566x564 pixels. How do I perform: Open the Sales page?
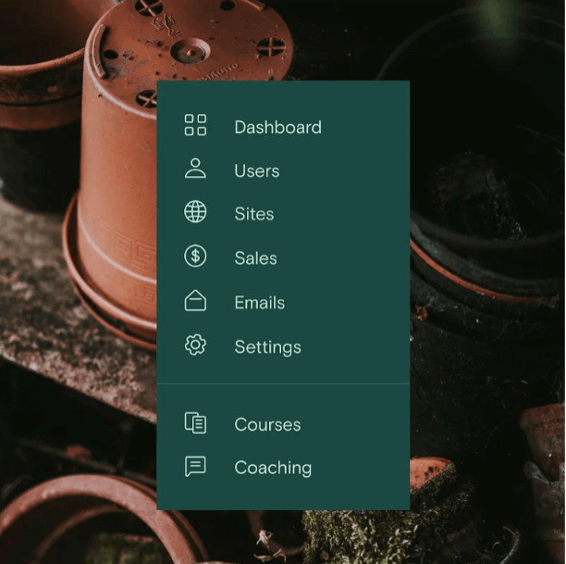(x=256, y=258)
